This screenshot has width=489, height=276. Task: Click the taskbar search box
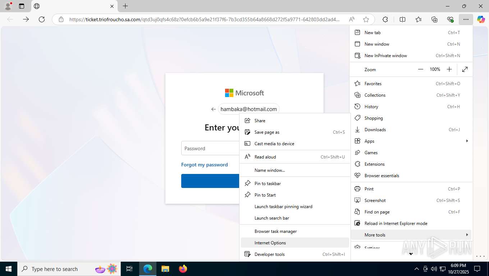tap(68, 269)
